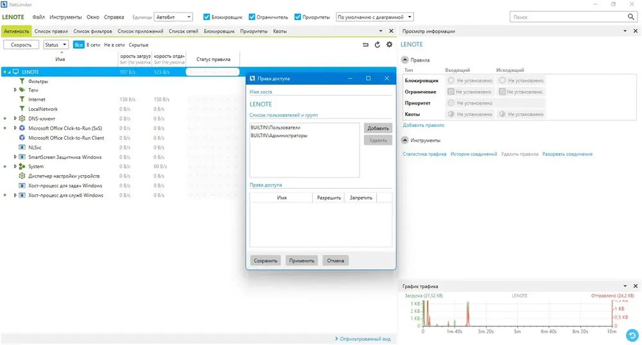Expand the Теги tree node
Viewport: 642px width, 345px height.
click(15, 90)
